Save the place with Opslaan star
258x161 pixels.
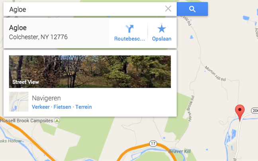[x=162, y=28]
